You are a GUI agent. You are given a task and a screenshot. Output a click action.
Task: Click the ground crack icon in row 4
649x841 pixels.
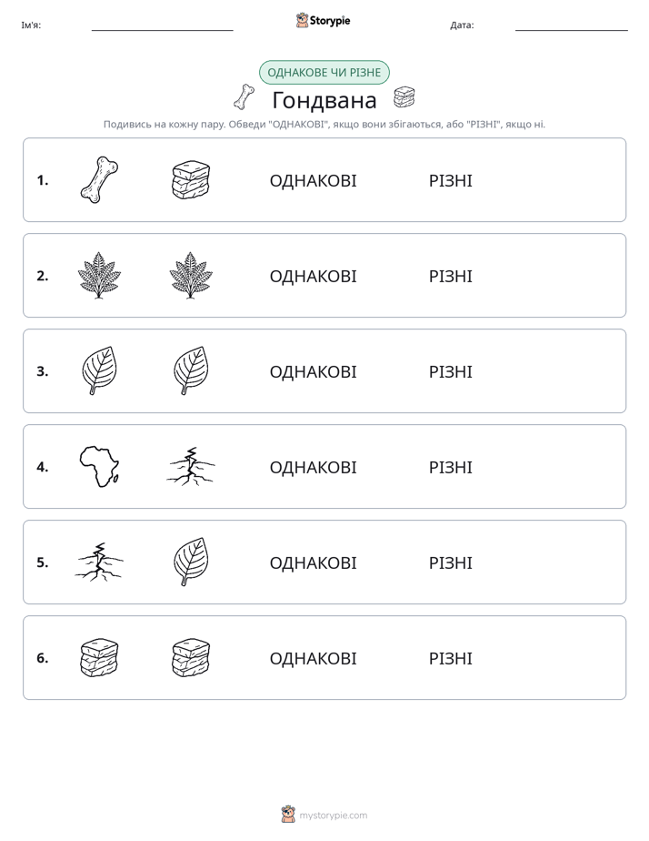pos(191,466)
